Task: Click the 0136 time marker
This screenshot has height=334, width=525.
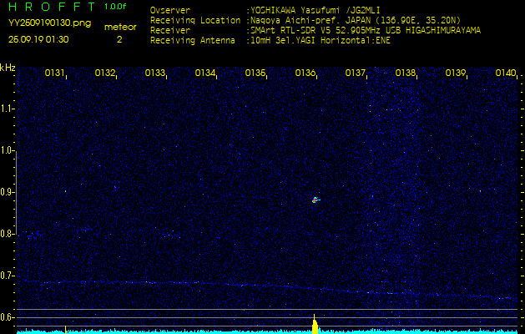Action: pyautogui.click(x=305, y=73)
